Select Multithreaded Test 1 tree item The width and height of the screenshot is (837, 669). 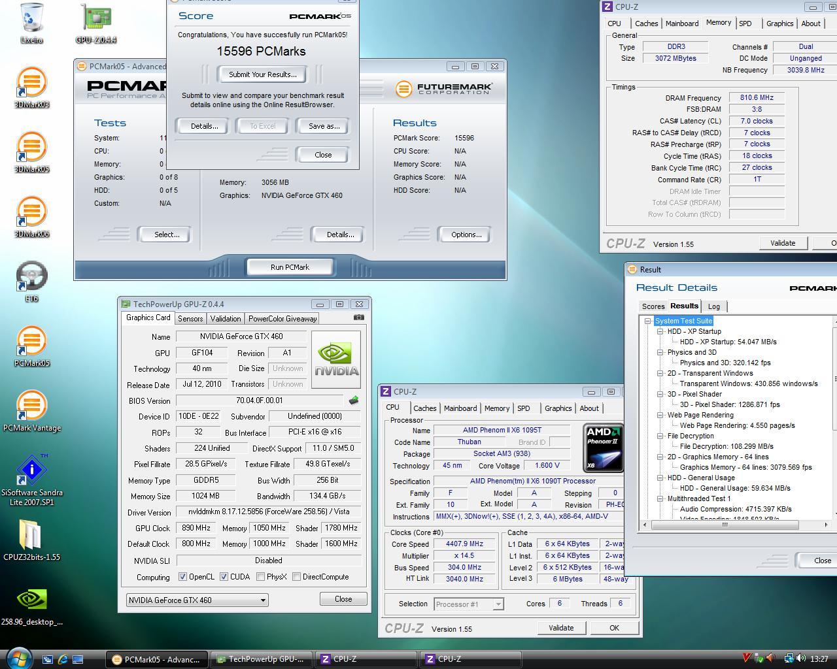coord(699,498)
